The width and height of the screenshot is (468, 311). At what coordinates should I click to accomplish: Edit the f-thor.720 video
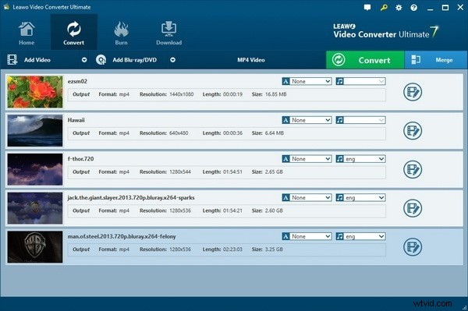(x=413, y=169)
